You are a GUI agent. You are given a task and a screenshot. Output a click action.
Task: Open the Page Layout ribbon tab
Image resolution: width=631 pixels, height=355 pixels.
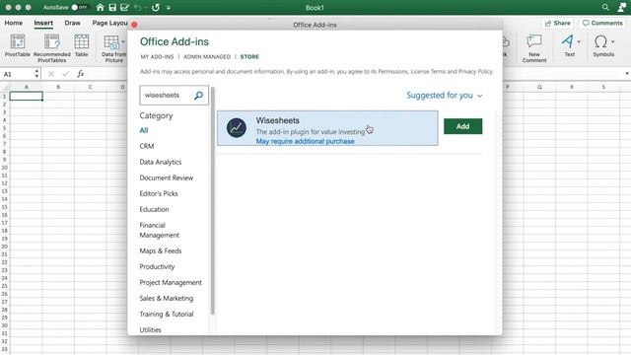click(x=109, y=23)
